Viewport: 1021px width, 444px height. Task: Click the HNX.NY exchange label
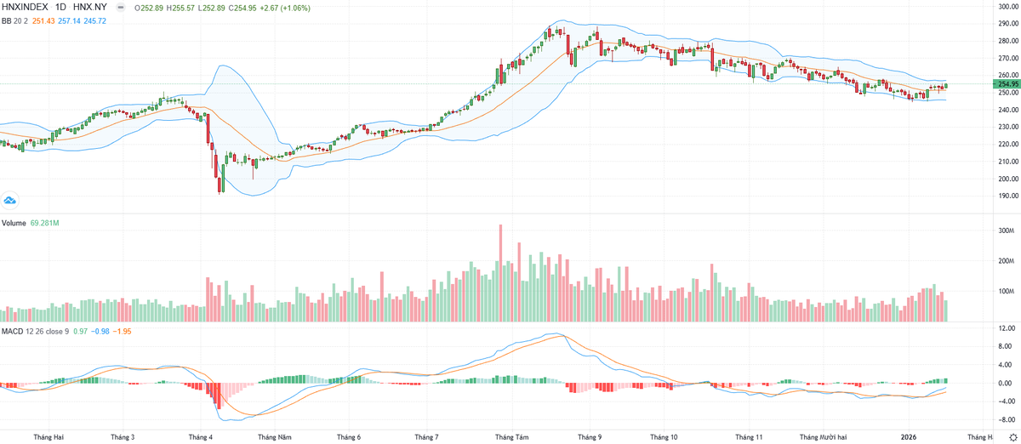point(89,7)
